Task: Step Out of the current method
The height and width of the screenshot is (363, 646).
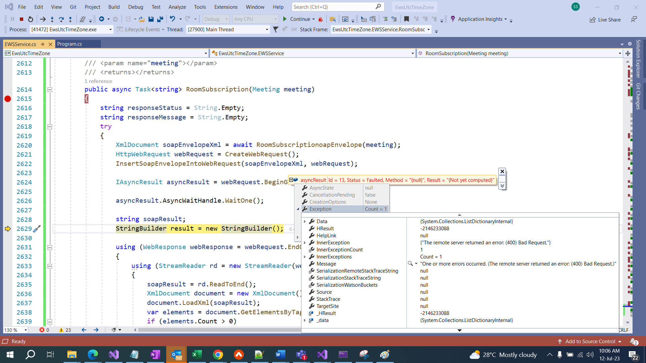Action: (x=71, y=19)
